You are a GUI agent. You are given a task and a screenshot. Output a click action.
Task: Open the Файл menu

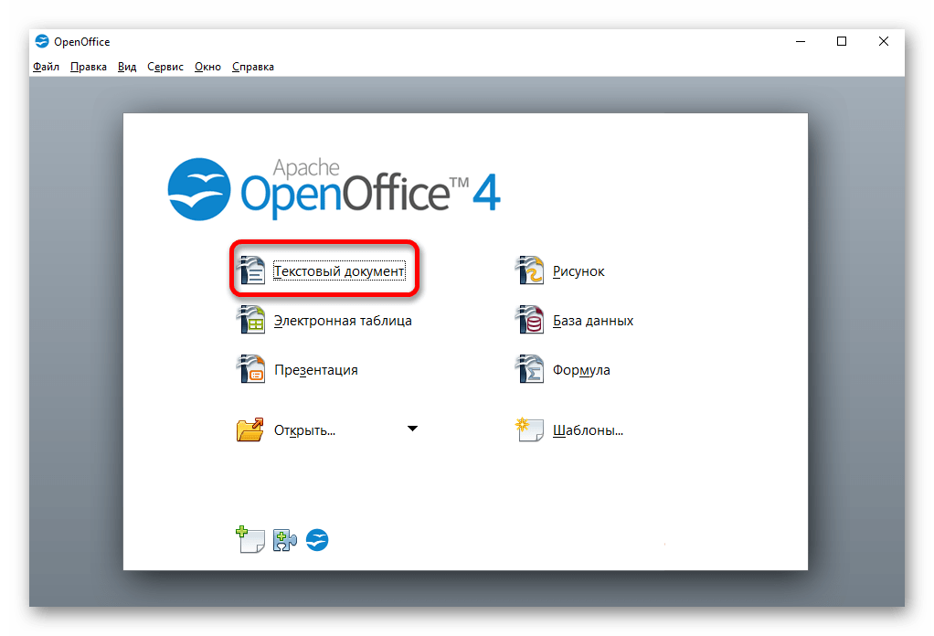[x=46, y=67]
